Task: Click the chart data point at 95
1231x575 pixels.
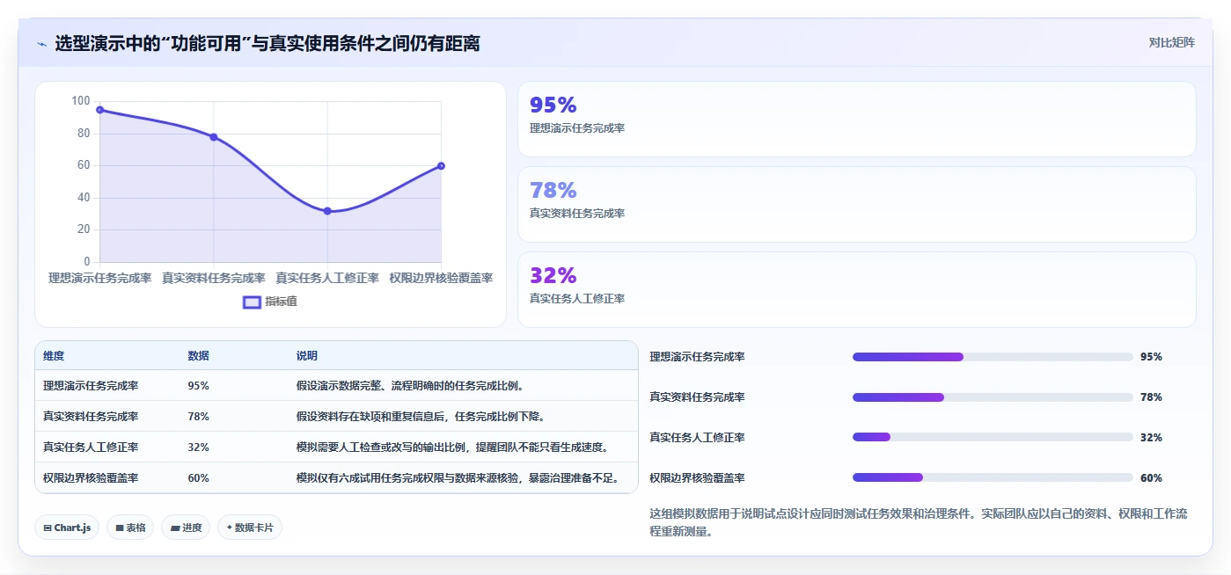Action: (x=100, y=110)
